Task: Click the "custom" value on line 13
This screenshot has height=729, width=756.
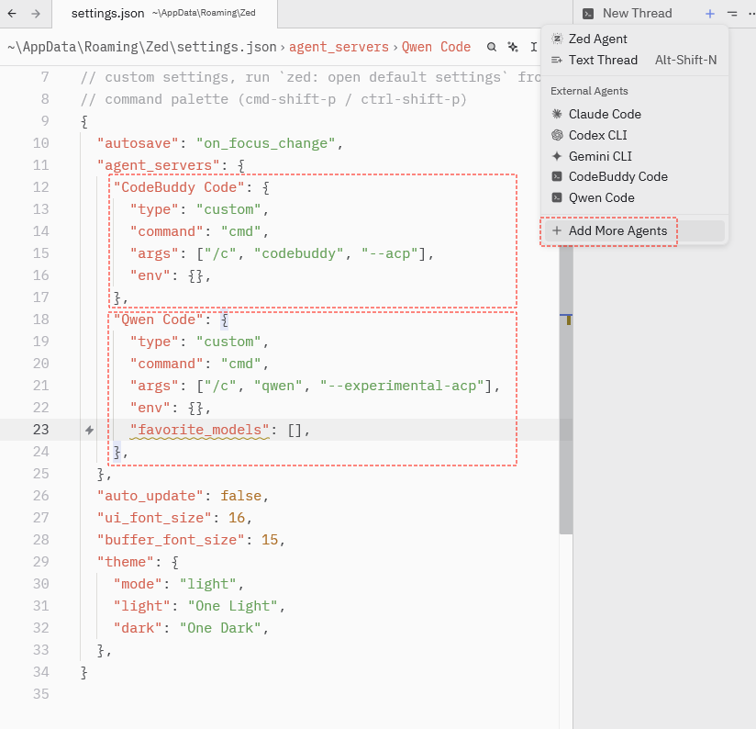Action: (x=228, y=209)
